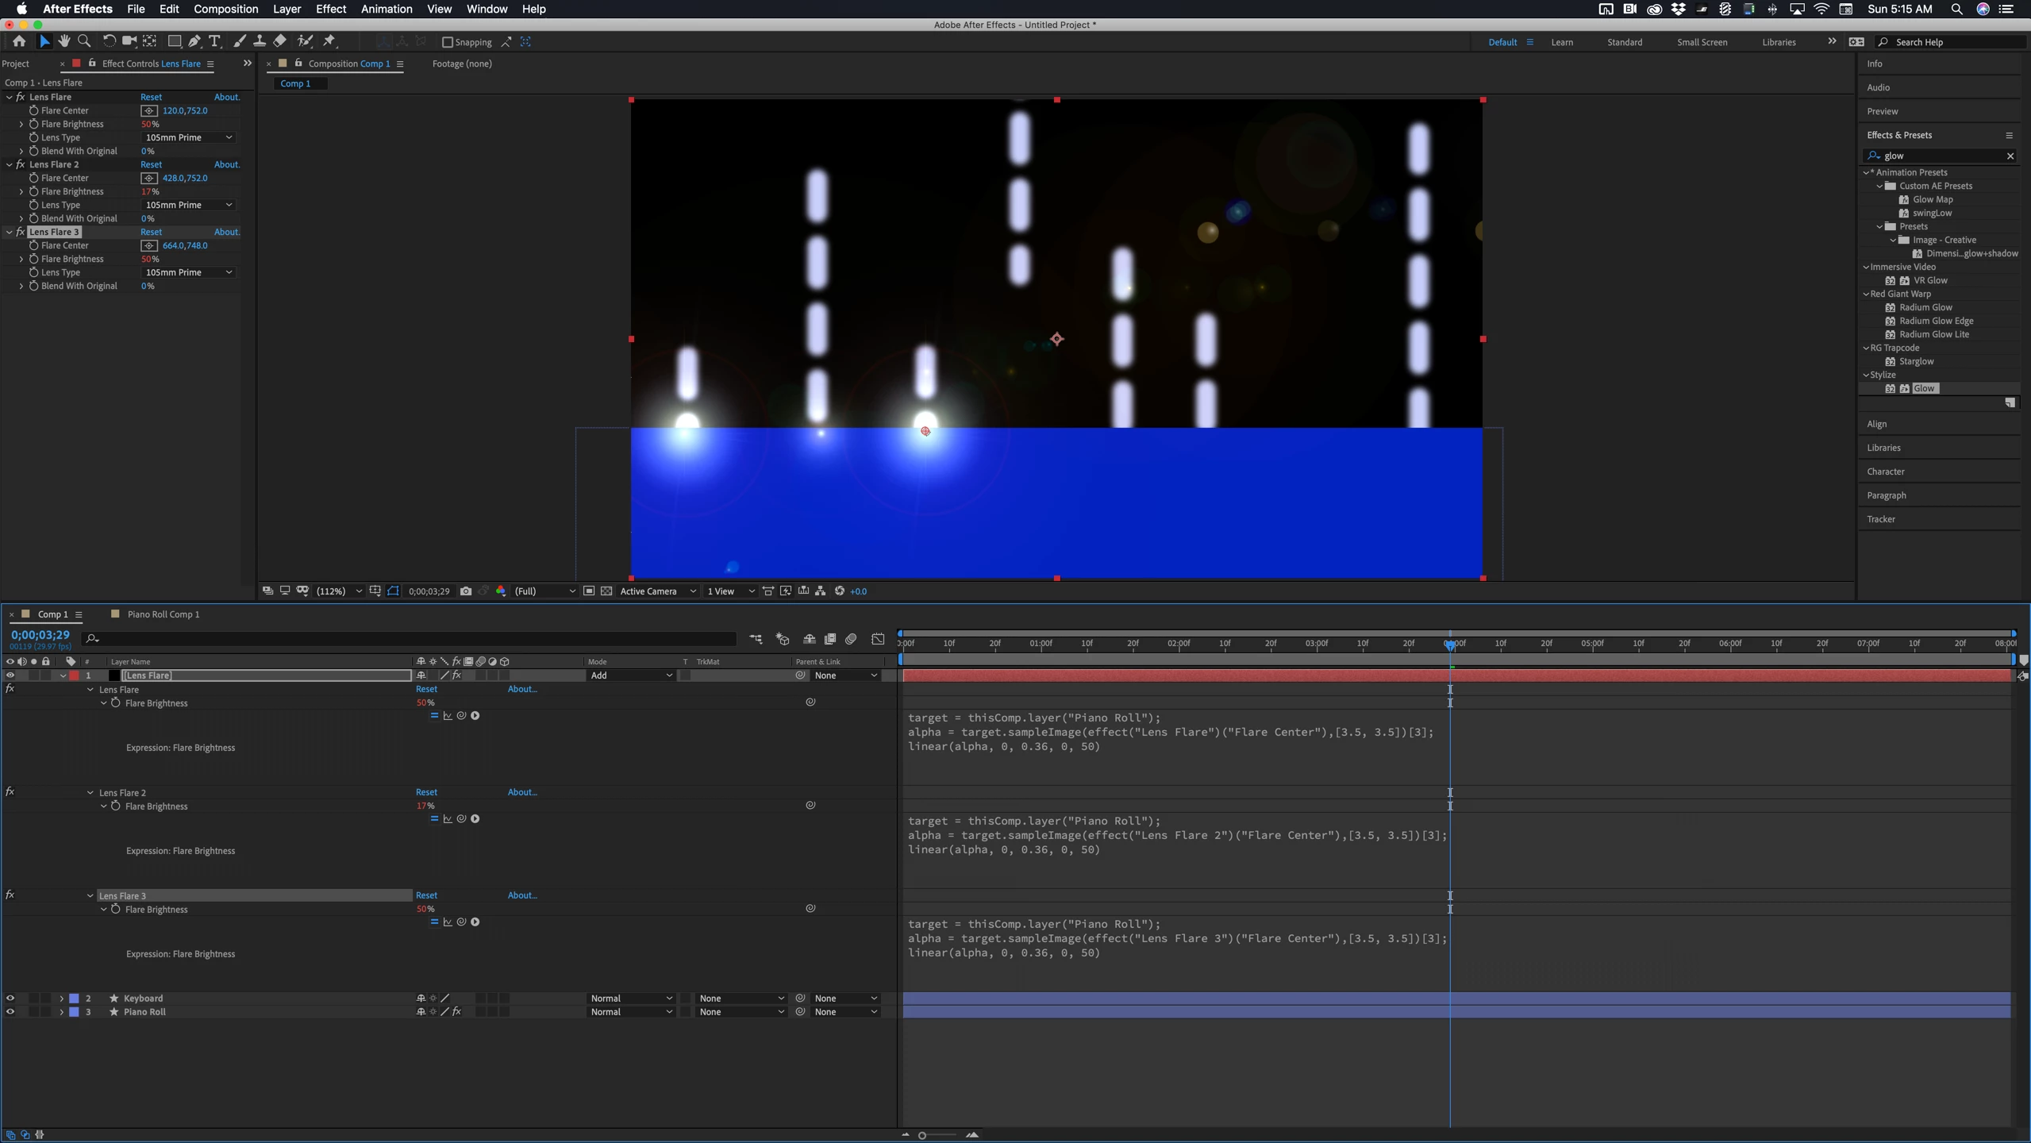Viewport: 2031px width, 1143px height.
Task: Click the snapshot camera icon in viewer
Action: click(466, 591)
